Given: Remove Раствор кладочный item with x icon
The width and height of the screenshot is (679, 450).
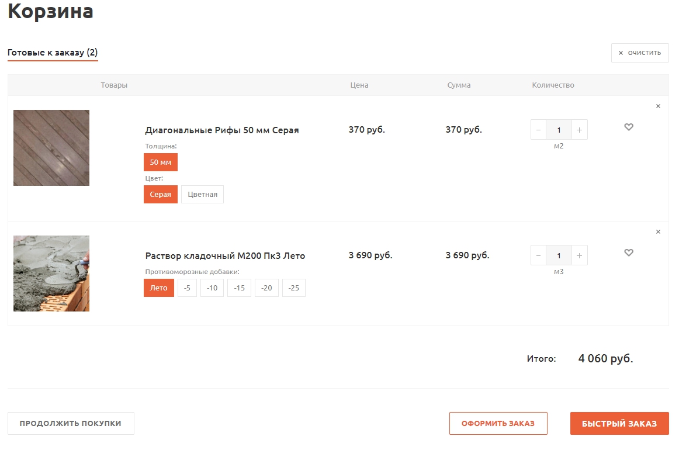Looking at the screenshot, I should pos(658,232).
